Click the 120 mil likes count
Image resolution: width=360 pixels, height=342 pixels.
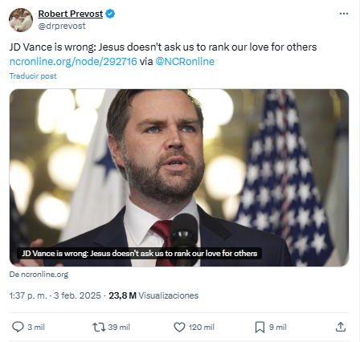(202, 327)
